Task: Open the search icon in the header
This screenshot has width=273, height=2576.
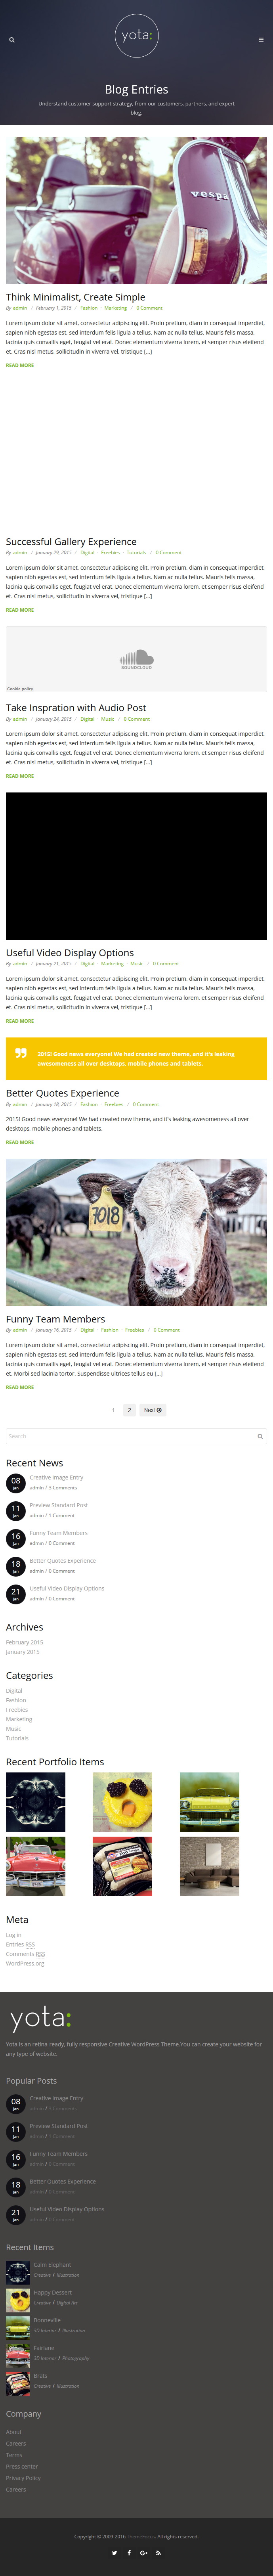Action: (x=12, y=40)
